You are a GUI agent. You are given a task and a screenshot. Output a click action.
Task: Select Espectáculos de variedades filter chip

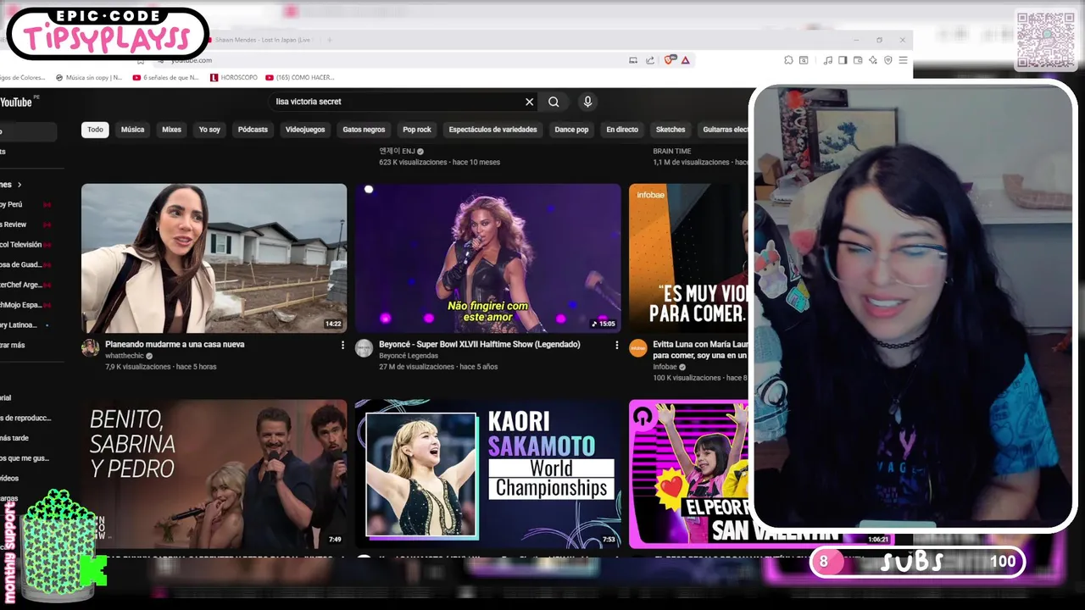(x=492, y=130)
